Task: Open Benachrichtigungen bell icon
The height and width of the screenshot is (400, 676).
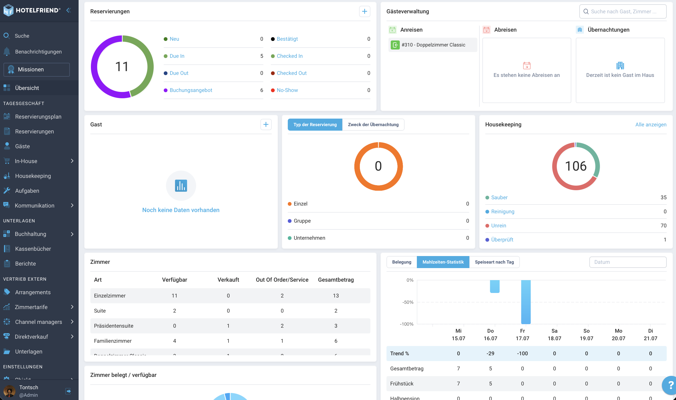Action: (7, 52)
